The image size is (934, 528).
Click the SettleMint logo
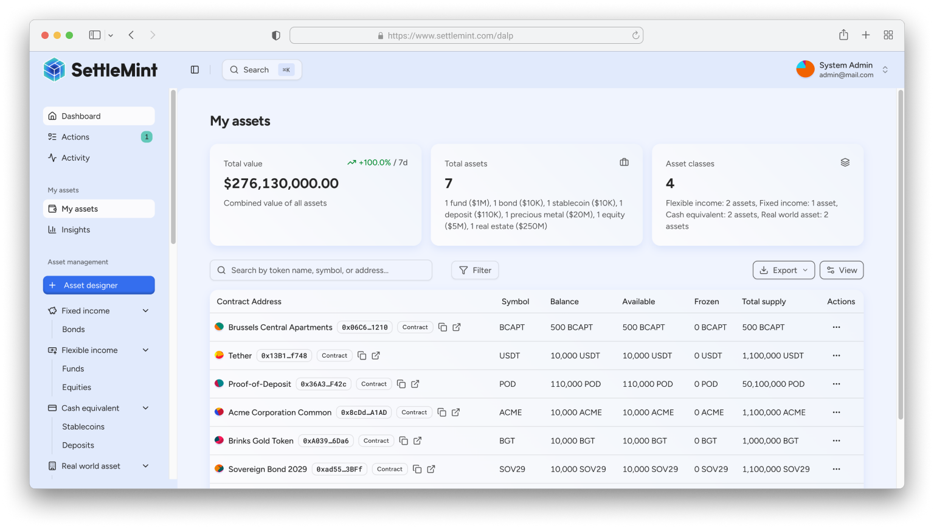click(101, 70)
